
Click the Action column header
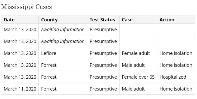click(176, 20)
